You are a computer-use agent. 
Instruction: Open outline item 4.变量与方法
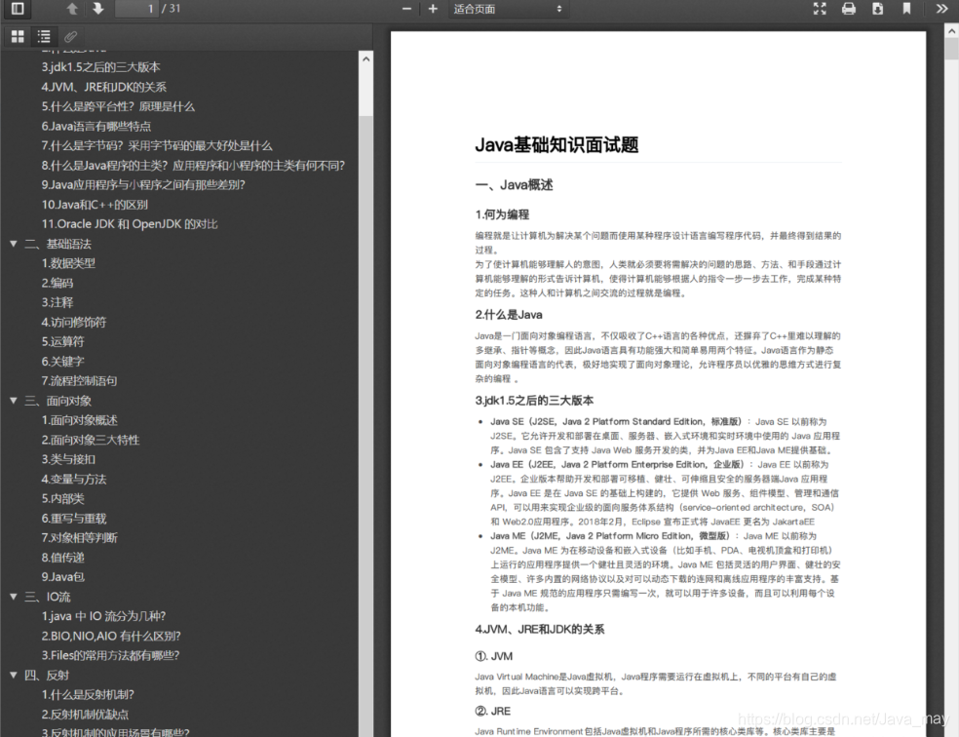point(74,479)
